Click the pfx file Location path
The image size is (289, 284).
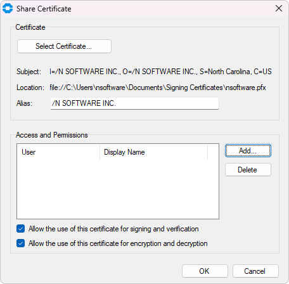pyautogui.click(x=158, y=87)
